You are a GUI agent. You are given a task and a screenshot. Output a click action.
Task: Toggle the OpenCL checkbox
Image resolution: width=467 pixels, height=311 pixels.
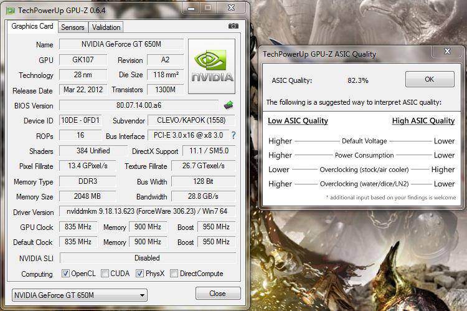pos(65,273)
